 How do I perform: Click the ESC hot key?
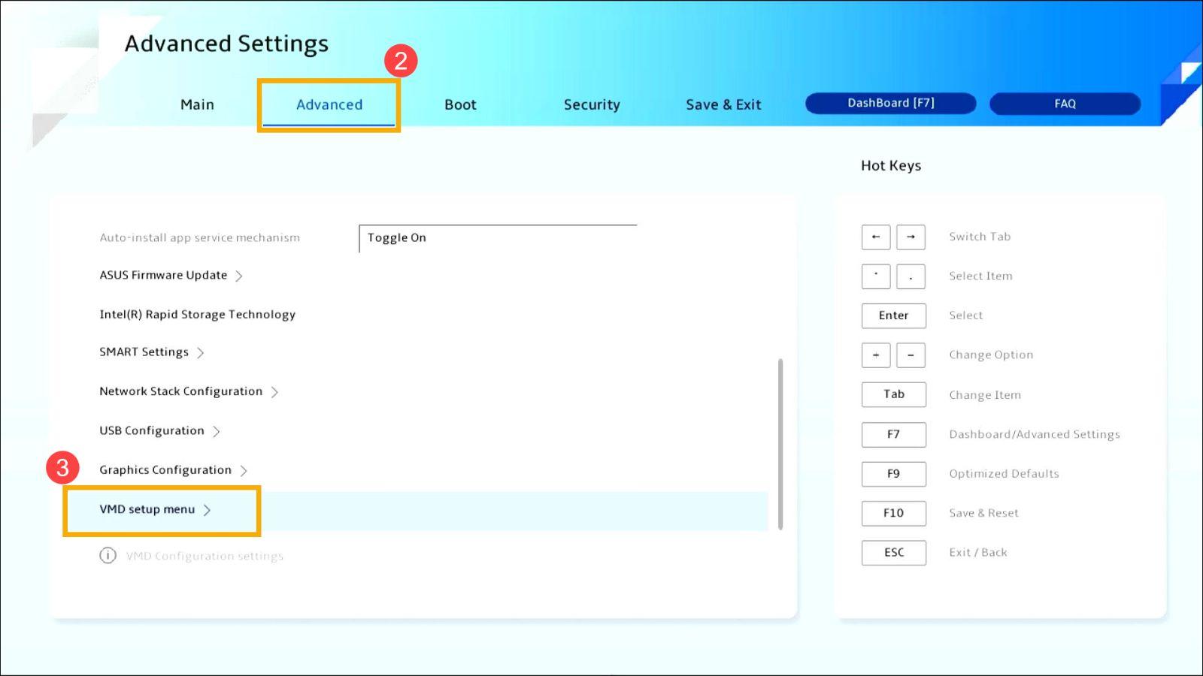893,553
